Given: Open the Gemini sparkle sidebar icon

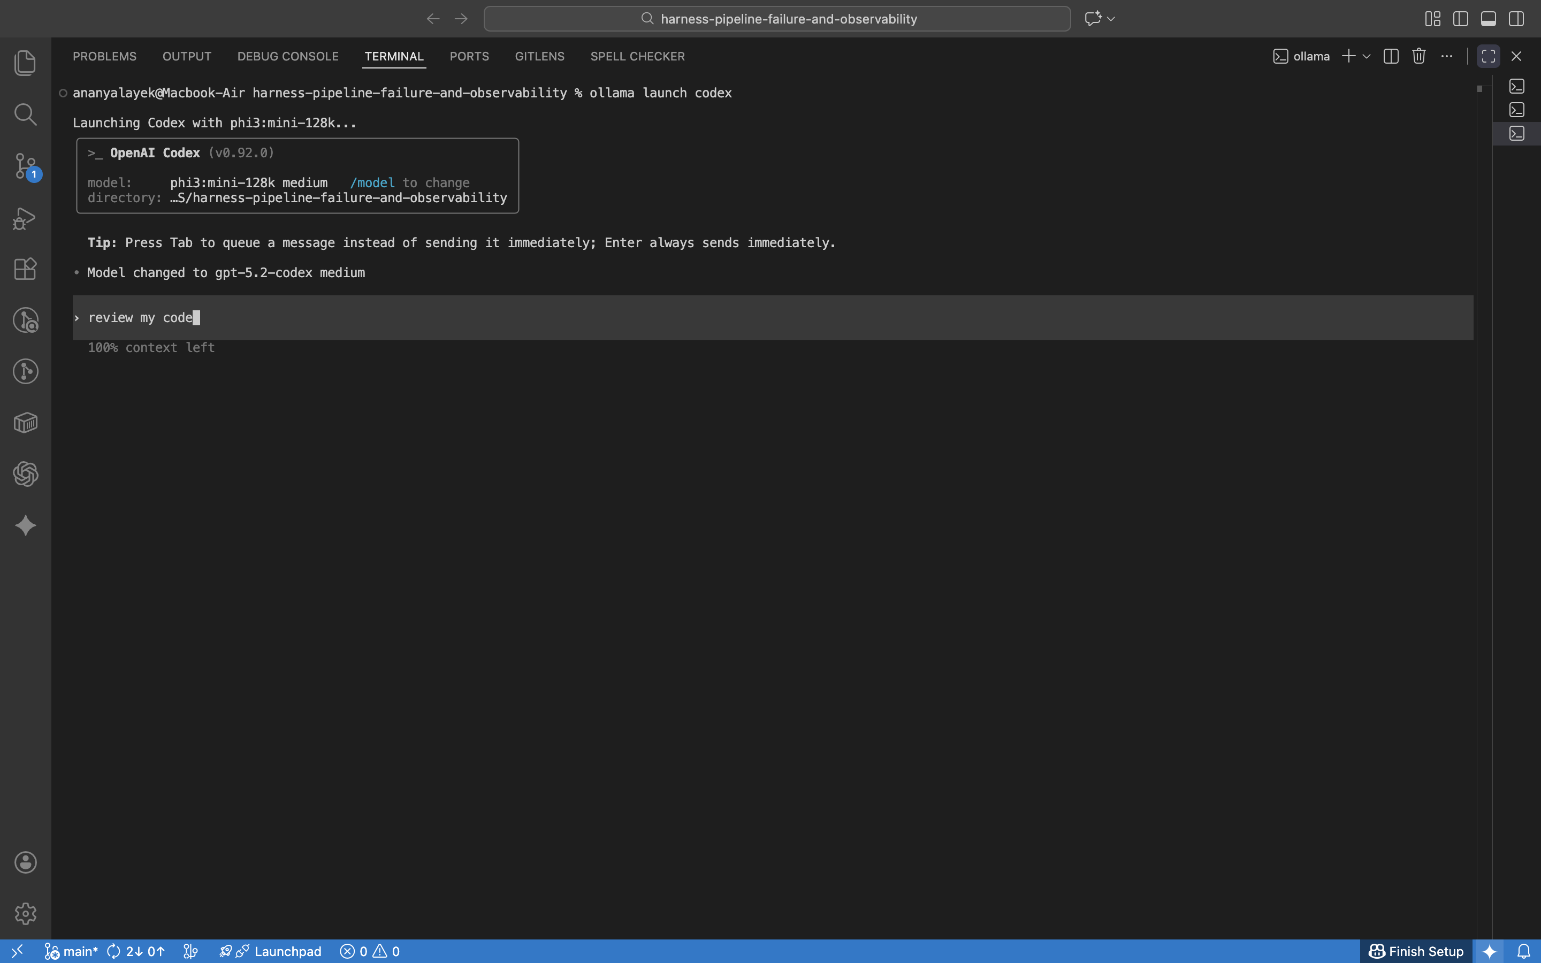Looking at the screenshot, I should coord(26,525).
